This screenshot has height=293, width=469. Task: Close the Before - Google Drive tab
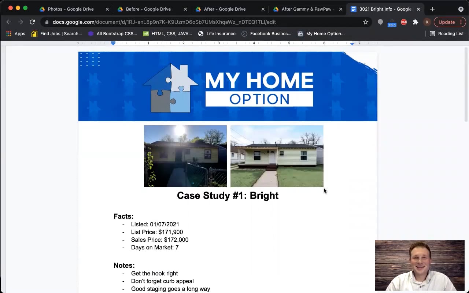pos(185,9)
